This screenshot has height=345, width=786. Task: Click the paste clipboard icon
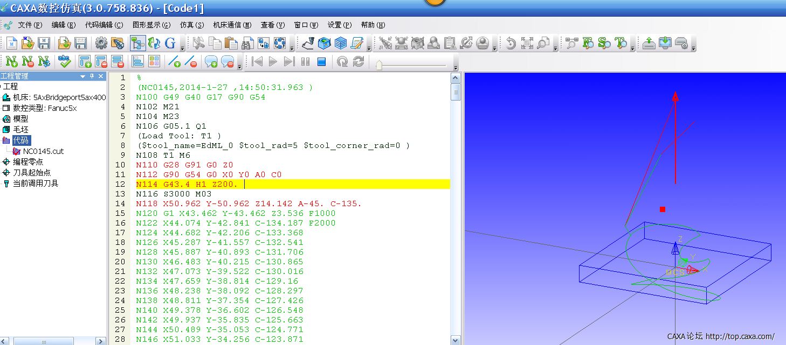point(231,44)
